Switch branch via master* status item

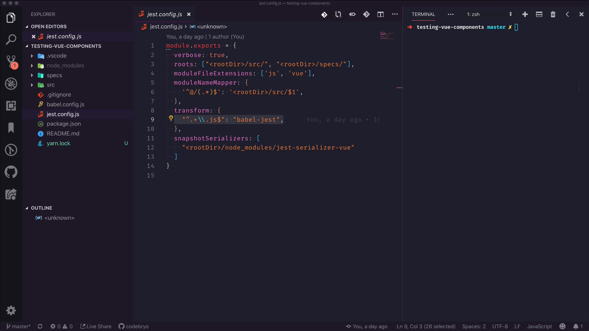(x=18, y=326)
